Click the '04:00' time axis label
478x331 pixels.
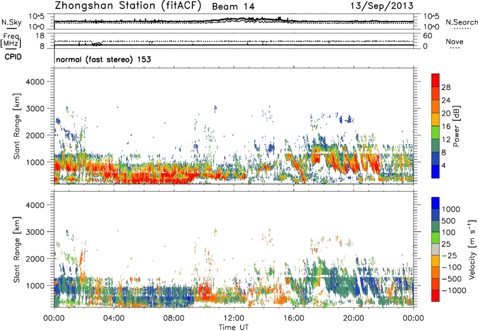pyautogui.click(x=114, y=318)
